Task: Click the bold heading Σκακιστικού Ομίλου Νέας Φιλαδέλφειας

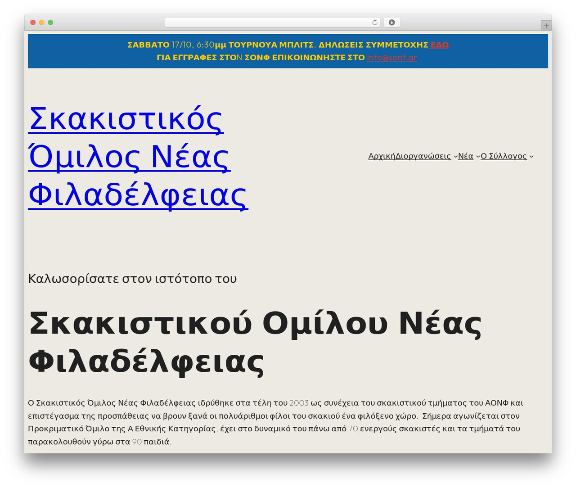Action: [x=255, y=342]
